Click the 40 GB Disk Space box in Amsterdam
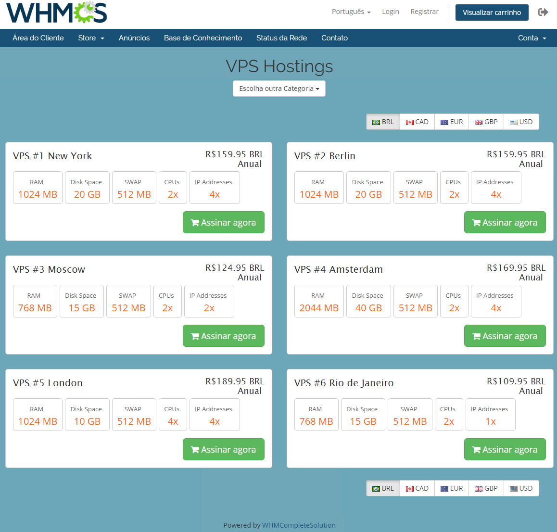 368,301
